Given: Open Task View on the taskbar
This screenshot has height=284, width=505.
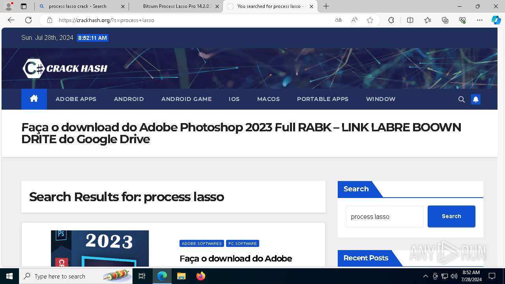Looking at the screenshot, I should 142,276.
